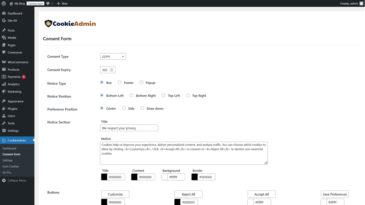Open CookieAdmin Settings submenu item
Image resolution: width=365 pixels, height=205 pixels.
(x=7, y=160)
